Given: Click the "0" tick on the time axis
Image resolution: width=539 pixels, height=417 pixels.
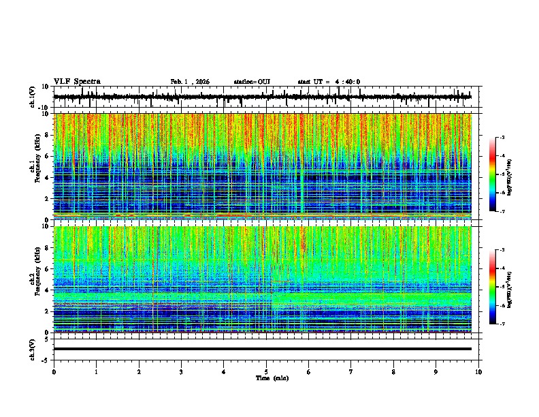Looking at the screenshot, I should (x=54, y=372).
